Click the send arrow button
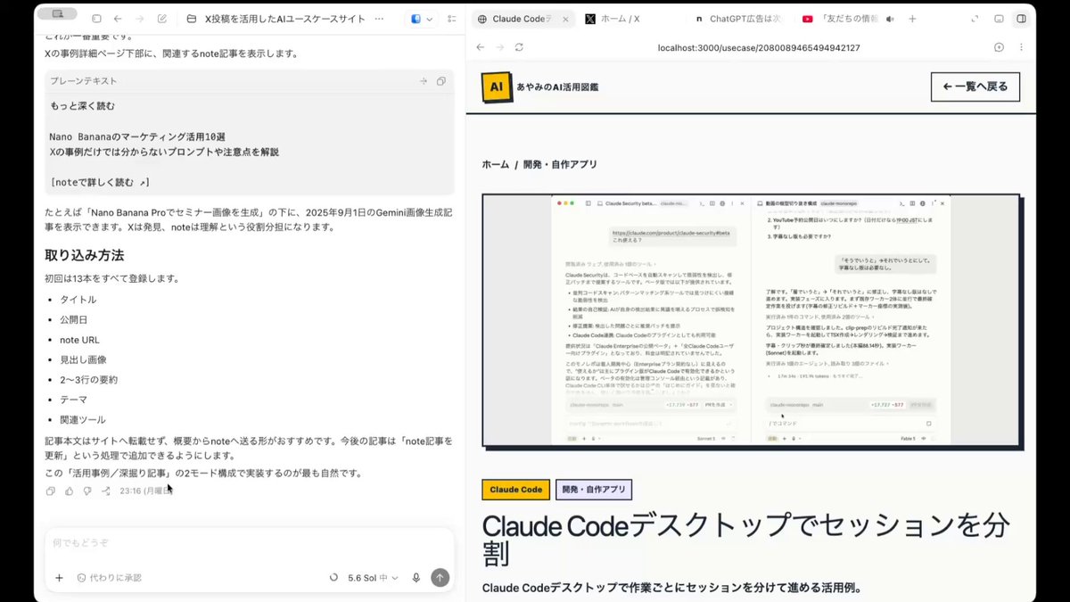This screenshot has width=1070, height=602. click(440, 578)
